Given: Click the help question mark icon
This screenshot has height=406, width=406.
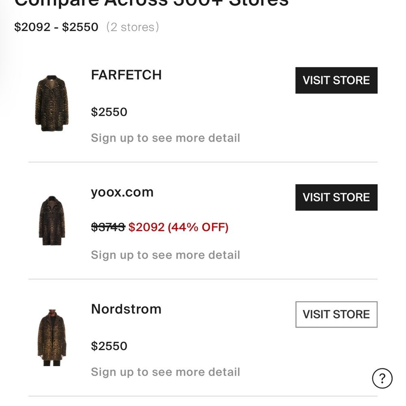Looking at the screenshot, I should (382, 378).
